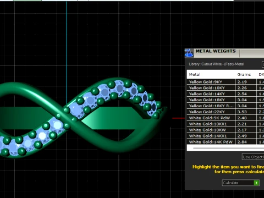Select the White Gold:14KX1 row
The width and height of the screenshot is (264, 198).
(x=226, y=136)
